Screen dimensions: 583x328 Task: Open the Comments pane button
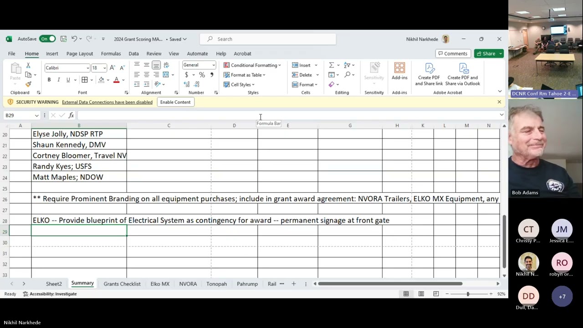pyautogui.click(x=452, y=53)
